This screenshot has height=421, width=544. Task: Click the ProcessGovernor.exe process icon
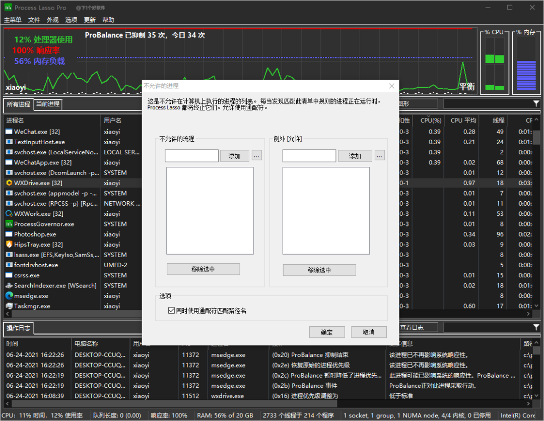(9, 224)
